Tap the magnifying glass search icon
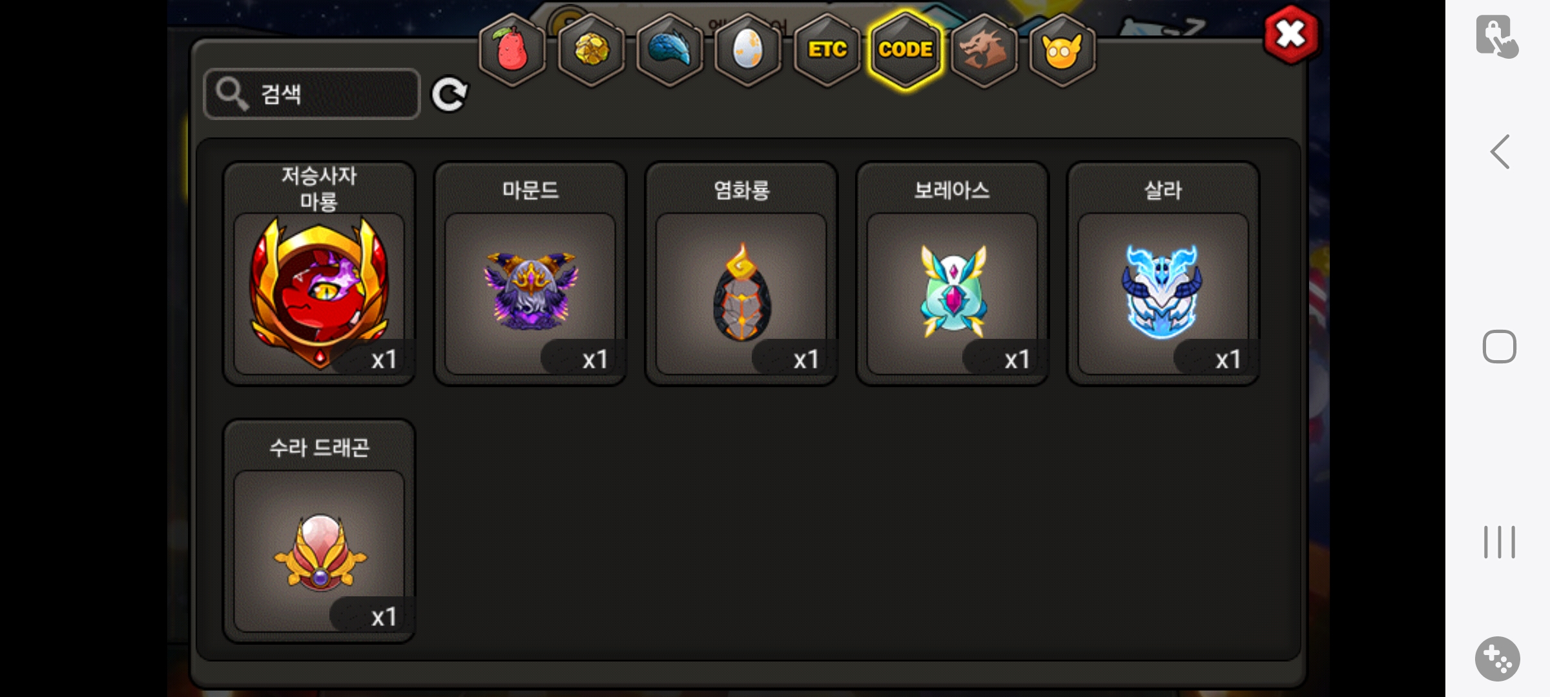 (x=231, y=94)
